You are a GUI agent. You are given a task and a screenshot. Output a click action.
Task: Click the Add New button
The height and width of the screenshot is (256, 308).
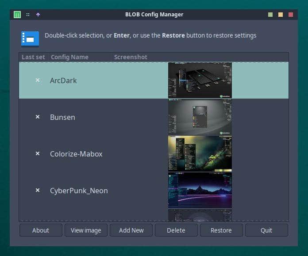point(131,230)
